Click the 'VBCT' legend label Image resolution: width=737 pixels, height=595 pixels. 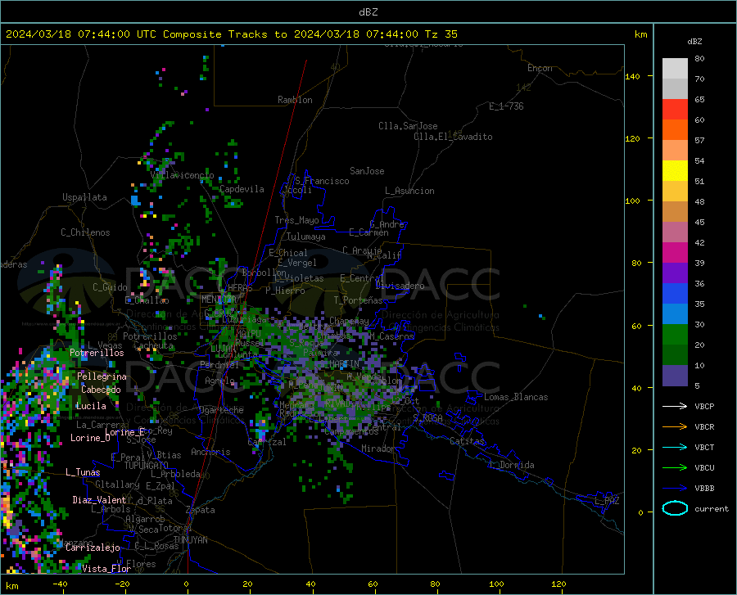(704, 448)
